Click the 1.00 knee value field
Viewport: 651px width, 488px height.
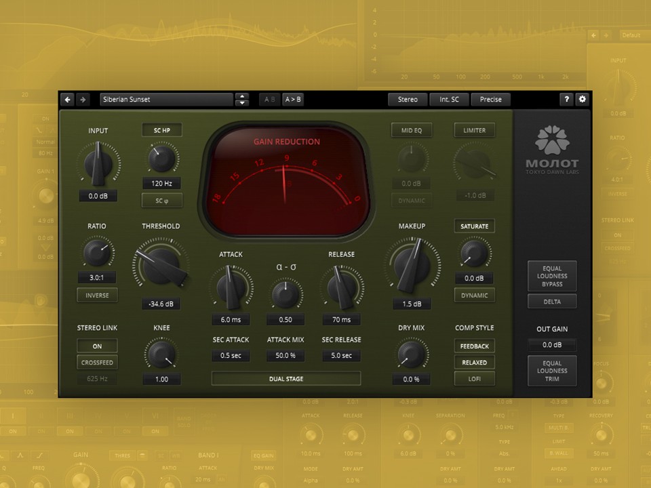(x=161, y=380)
